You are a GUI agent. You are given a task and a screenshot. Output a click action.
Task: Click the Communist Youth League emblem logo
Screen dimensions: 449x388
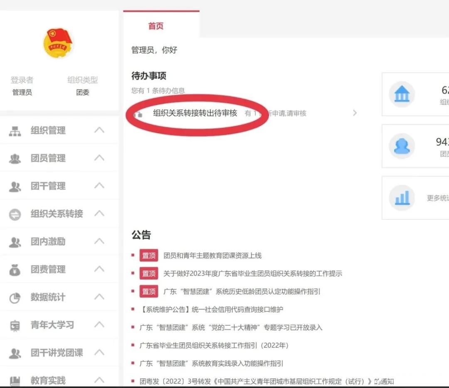tap(57, 42)
